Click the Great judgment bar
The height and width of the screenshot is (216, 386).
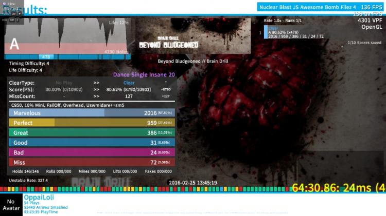pos(92,133)
